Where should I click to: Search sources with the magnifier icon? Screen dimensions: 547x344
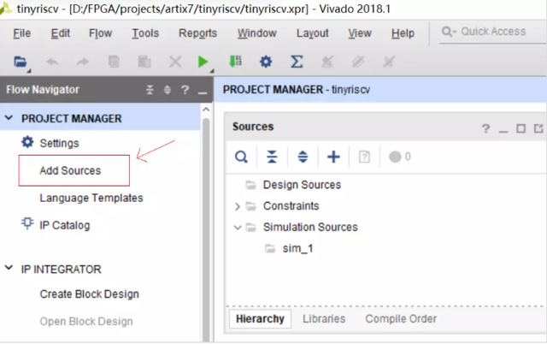click(242, 157)
